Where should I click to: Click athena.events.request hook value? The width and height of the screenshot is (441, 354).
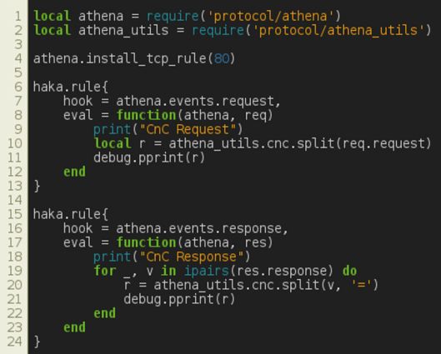[196, 101]
